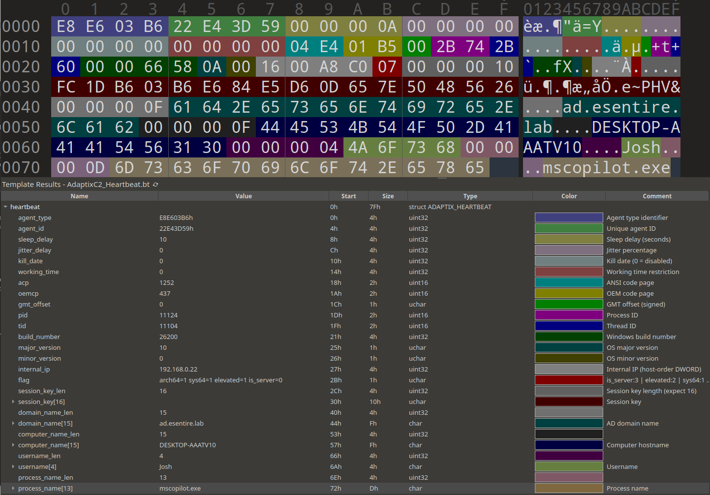Viewport: 710px width, 495px height.
Task: Select the comment 'Session key length (expect 16)'
Action: [x=651, y=391]
